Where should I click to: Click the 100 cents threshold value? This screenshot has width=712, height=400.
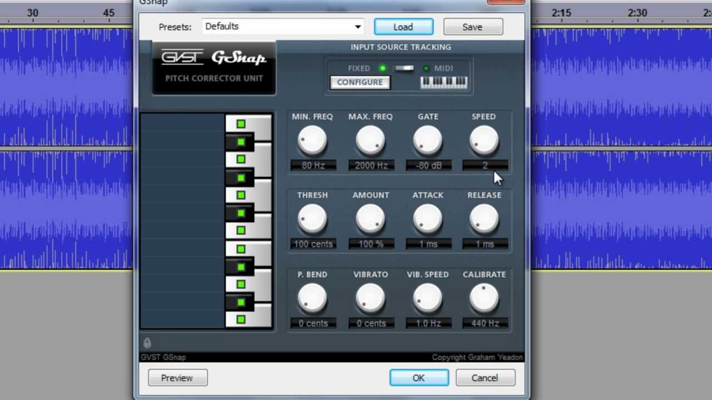[313, 244]
